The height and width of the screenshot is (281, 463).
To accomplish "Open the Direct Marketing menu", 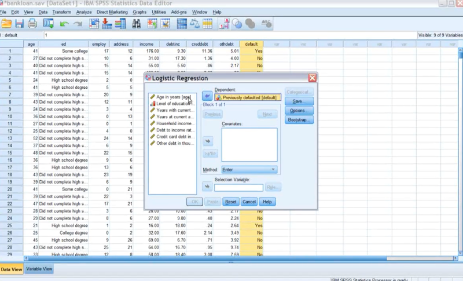I will (112, 12).
